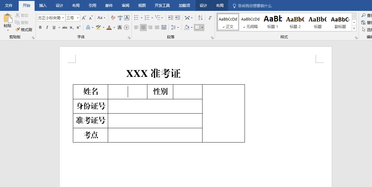Click the Cut (剪切) scissors button
The width and height of the screenshot is (372, 187).
pos(22,16)
